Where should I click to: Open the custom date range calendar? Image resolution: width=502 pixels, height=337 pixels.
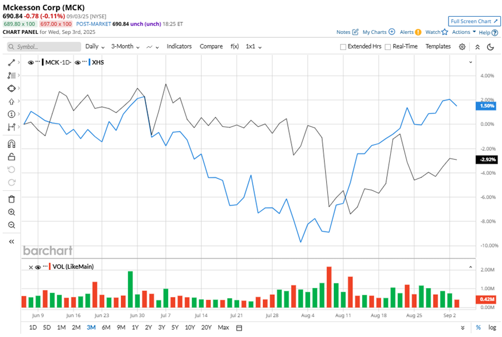pos(239,328)
